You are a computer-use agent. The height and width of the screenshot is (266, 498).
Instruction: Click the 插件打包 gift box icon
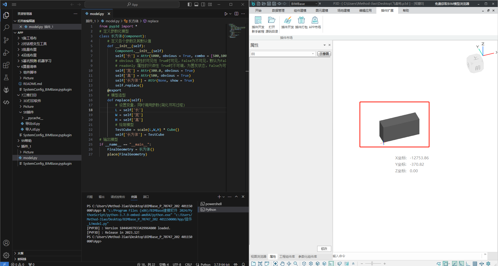click(301, 20)
